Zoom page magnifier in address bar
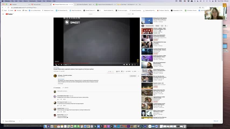The width and height of the screenshot is (230, 129). [203, 8]
